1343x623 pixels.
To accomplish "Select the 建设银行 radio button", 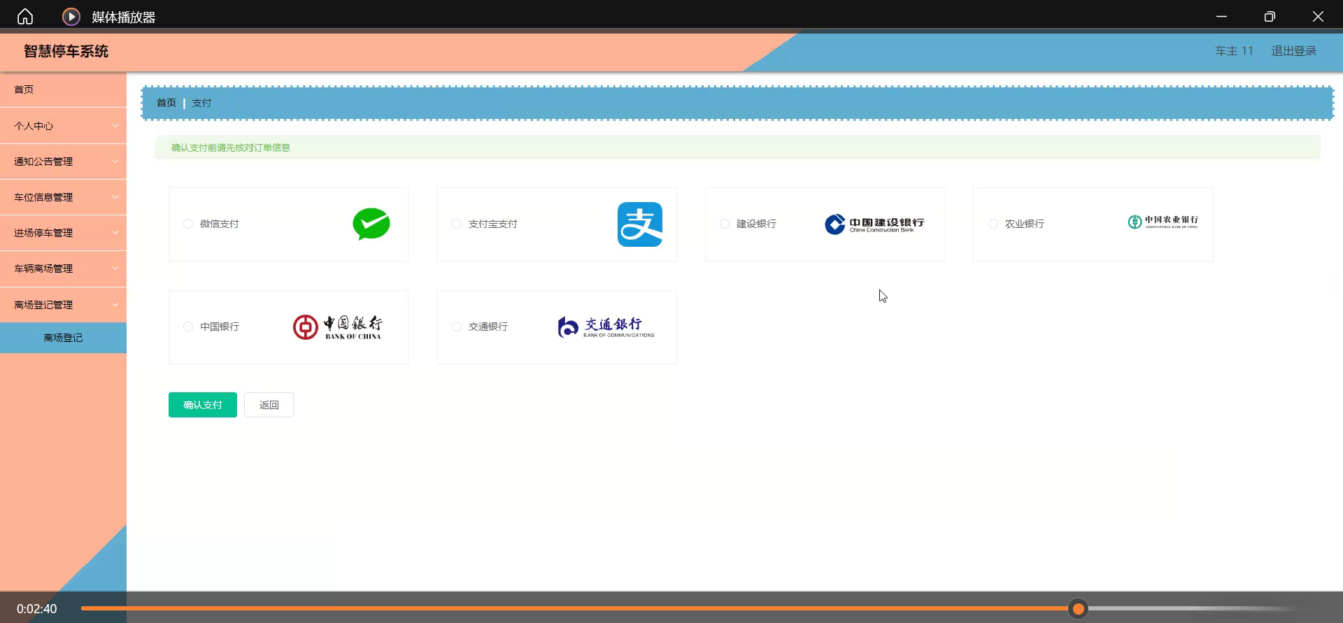I will [725, 224].
